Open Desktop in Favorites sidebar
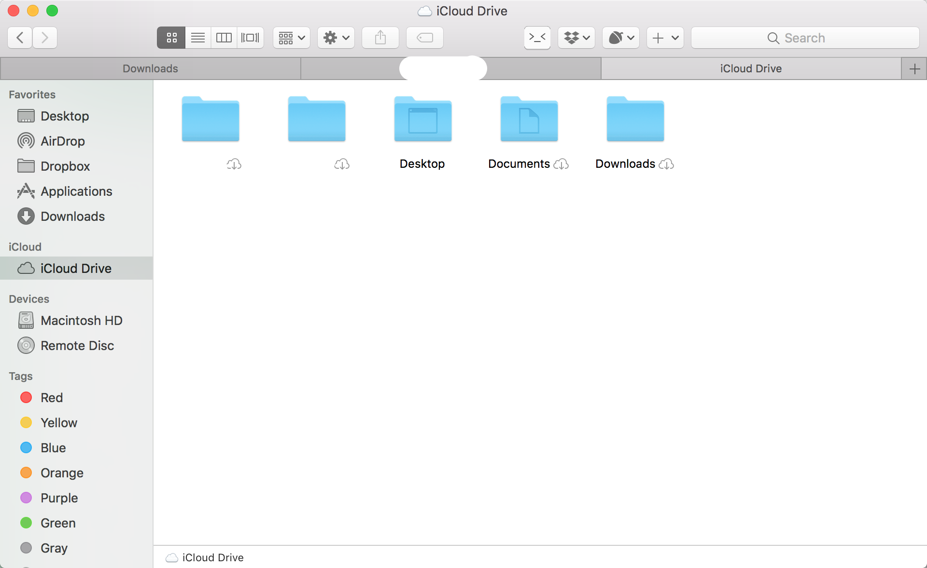Viewport: 927px width, 568px height. point(76,116)
